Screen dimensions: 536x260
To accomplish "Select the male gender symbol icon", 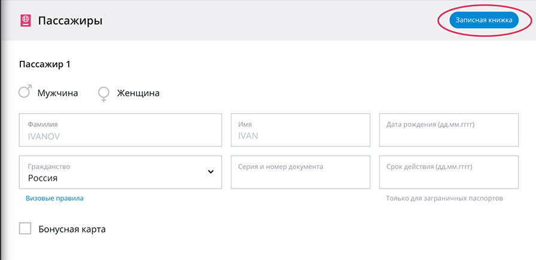I will (25, 91).
